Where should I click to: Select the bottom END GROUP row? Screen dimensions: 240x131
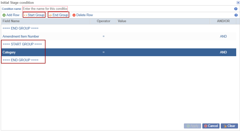pyautogui.click(x=20, y=60)
